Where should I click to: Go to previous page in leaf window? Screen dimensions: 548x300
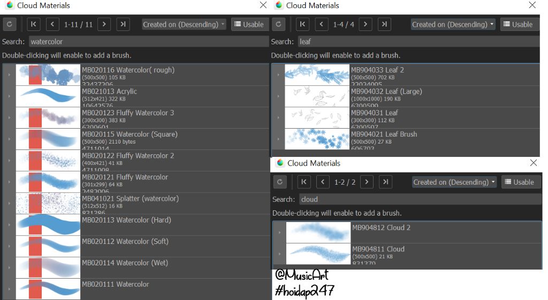[322, 25]
